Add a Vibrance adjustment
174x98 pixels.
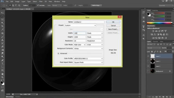coord(166,31)
